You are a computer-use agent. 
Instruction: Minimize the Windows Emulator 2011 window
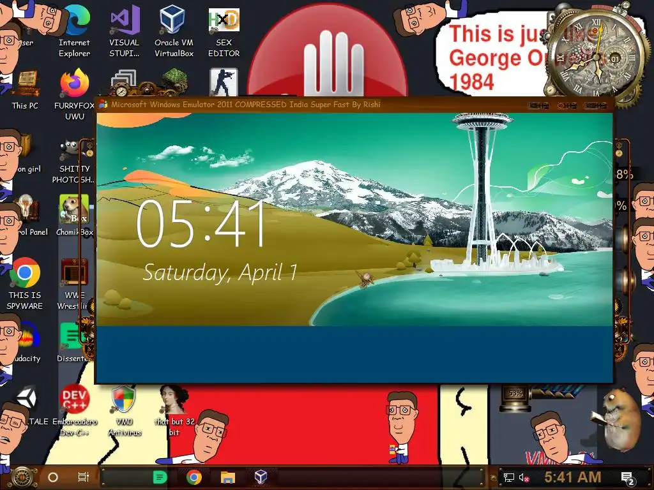click(x=539, y=105)
